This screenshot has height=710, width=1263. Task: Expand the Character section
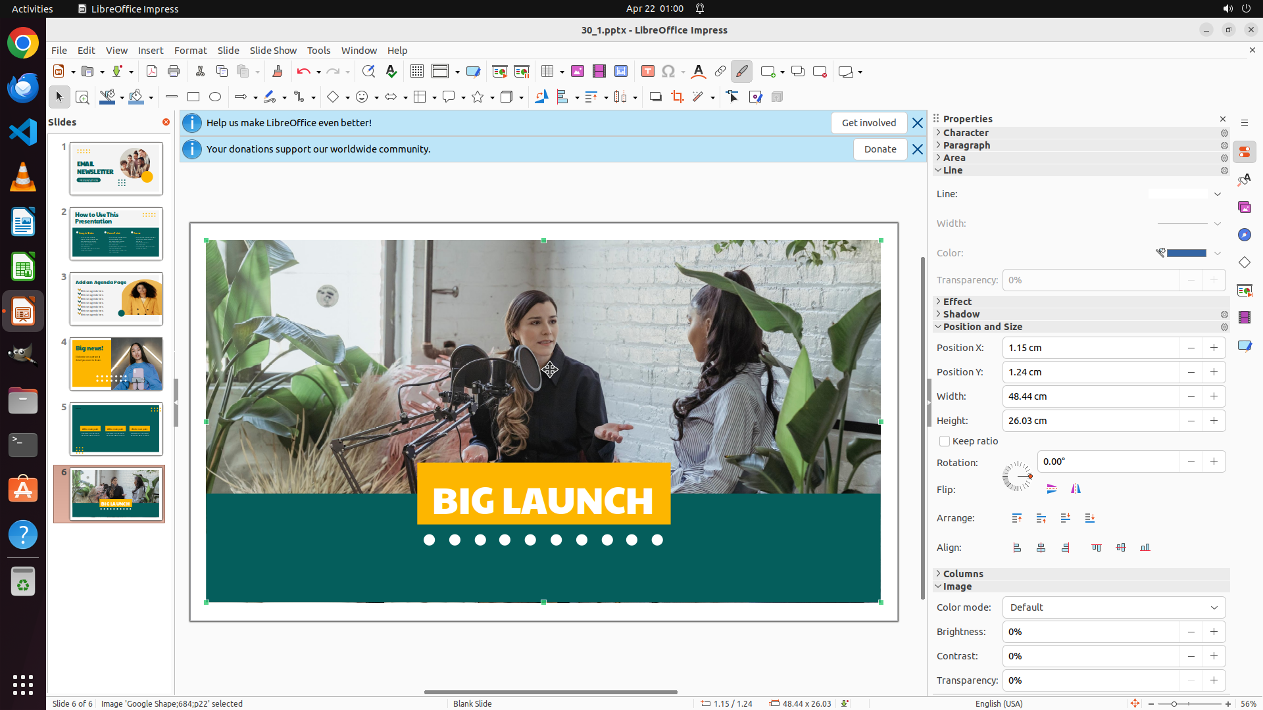(x=965, y=133)
